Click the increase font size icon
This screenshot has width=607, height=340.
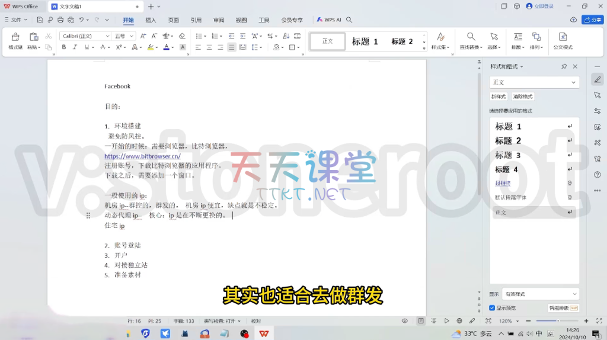[143, 36]
